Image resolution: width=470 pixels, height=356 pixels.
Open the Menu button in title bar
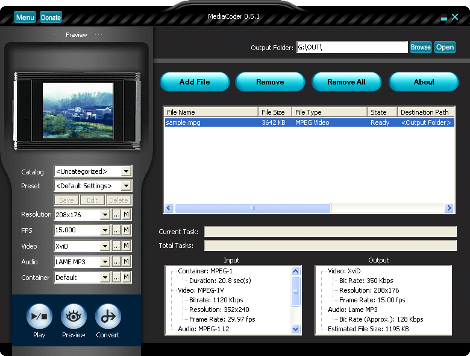point(25,17)
